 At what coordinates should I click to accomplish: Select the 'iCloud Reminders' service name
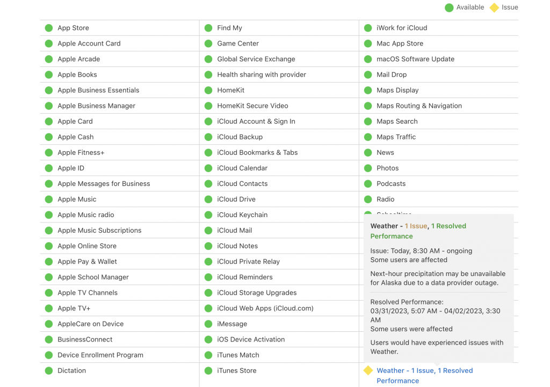pos(245,277)
